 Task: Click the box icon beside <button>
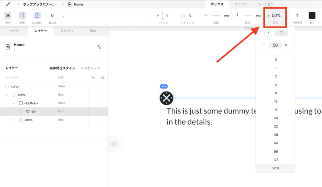coord(21,103)
